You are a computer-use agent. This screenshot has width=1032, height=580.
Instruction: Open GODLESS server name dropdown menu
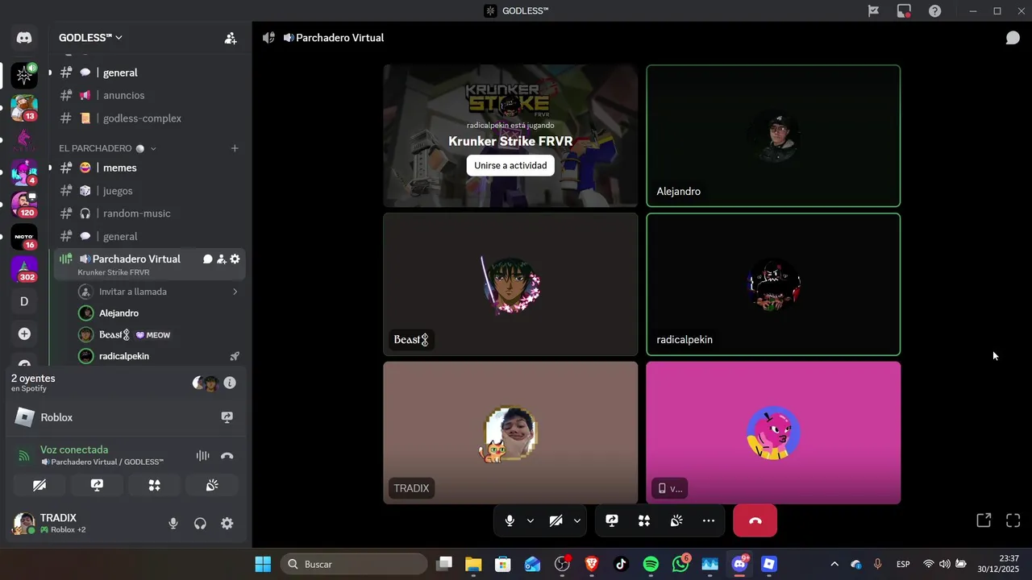click(x=90, y=38)
